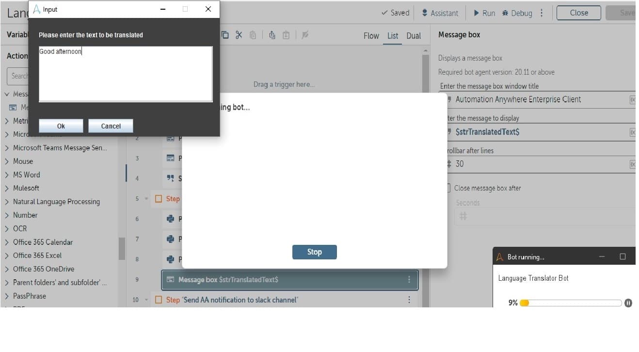639x352 pixels.
Task: Switch to the Dual view tab
Action: [414, 36]
